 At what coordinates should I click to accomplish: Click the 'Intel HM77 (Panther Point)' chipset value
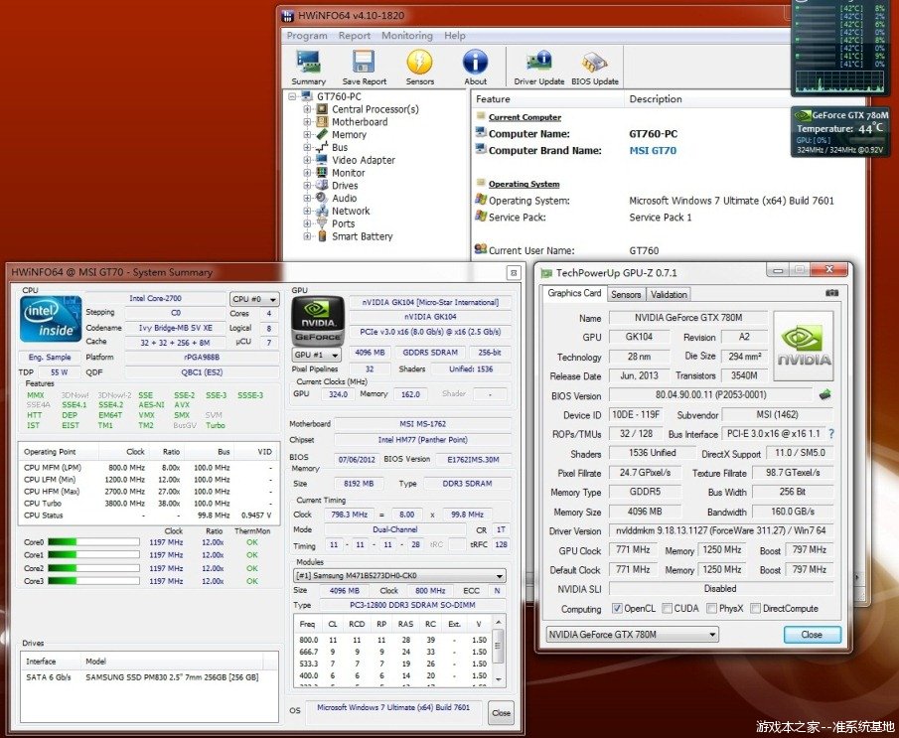tap(422, 440)
